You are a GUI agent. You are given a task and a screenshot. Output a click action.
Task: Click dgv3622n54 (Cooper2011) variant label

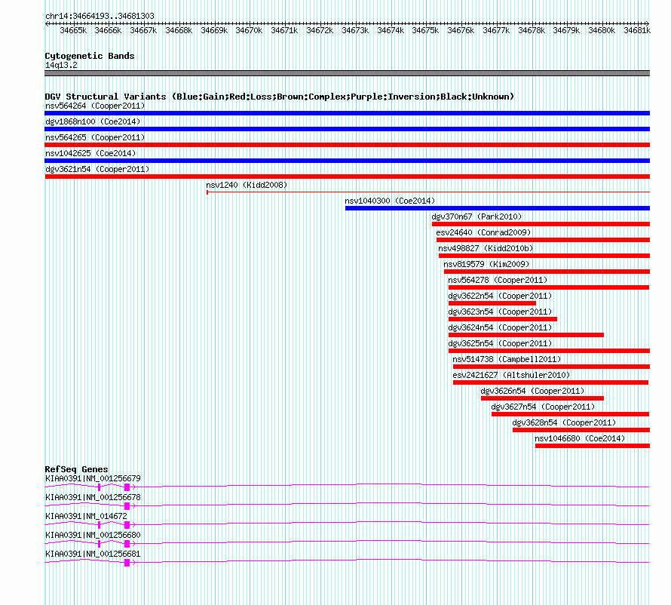pyautogui.click(x=500, y=296)
